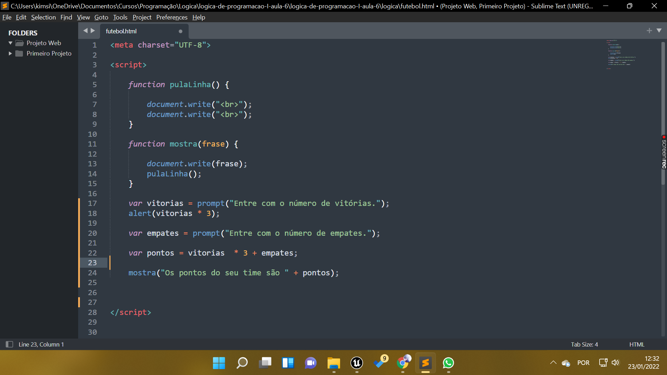Viewport: 667px width, 375px height.
Task: Place cursor on function mostra(frase) line
Action: pos(183,144)
